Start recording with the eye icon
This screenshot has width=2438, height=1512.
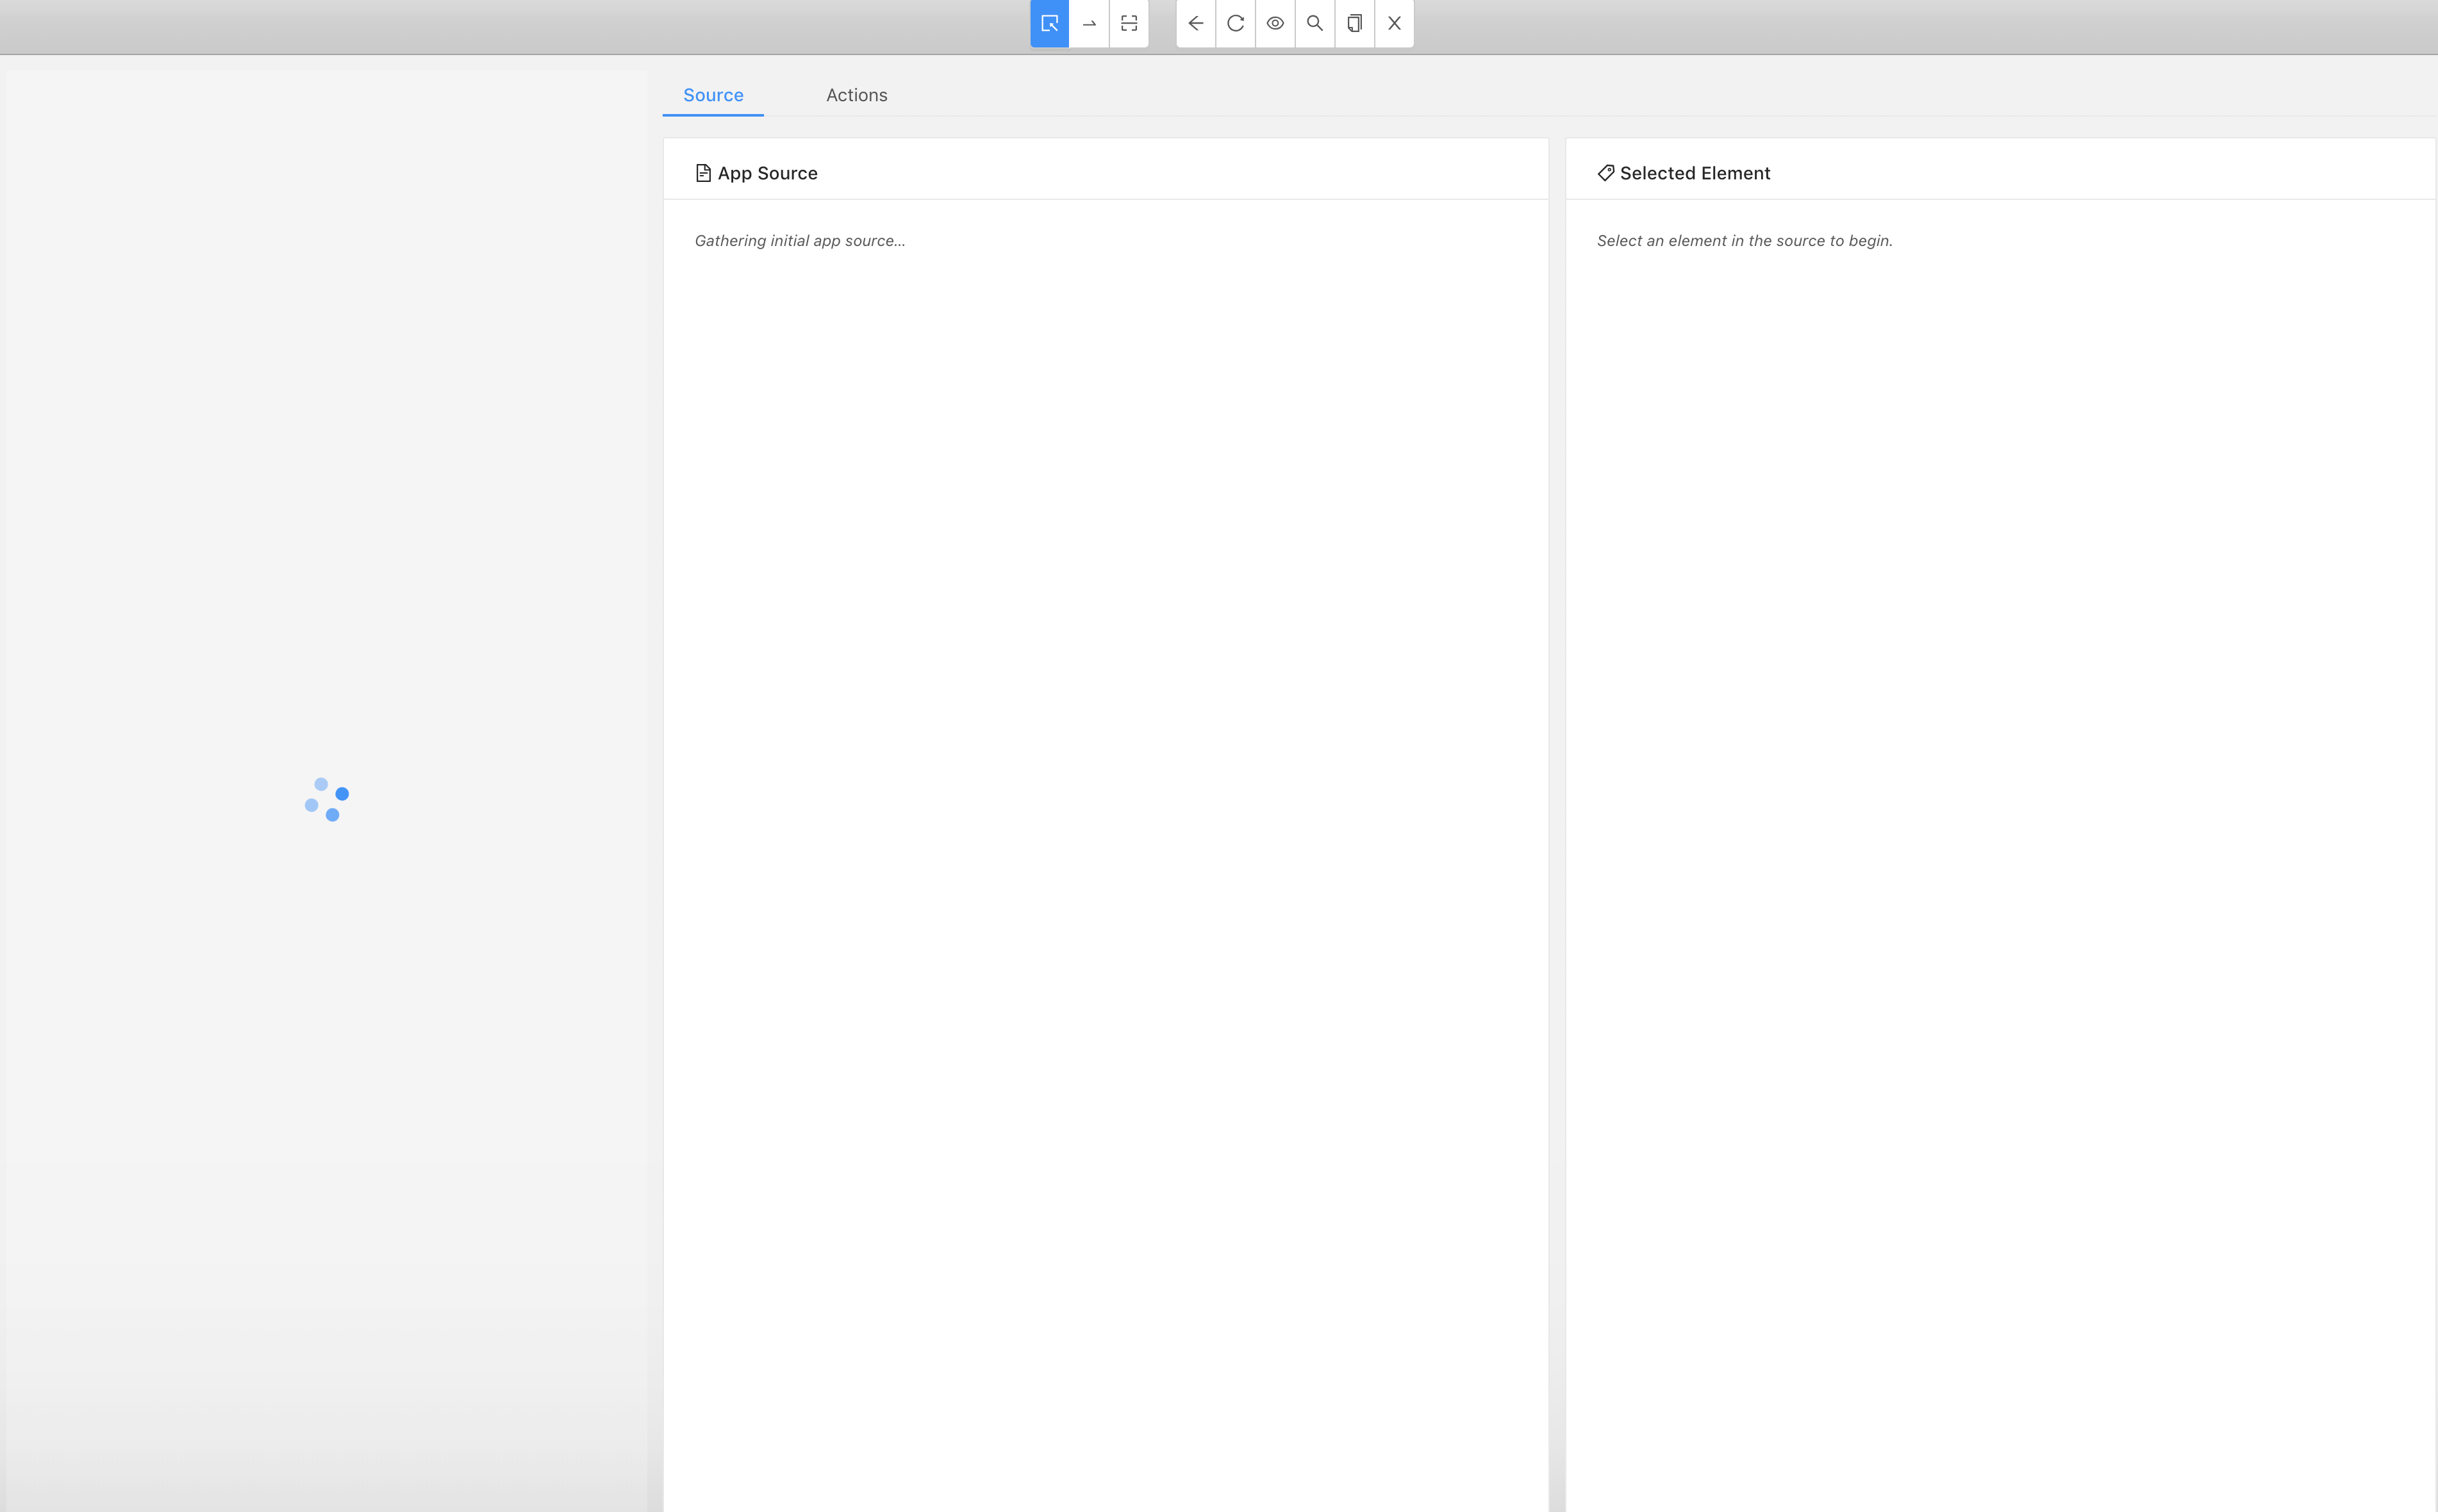1275,23
